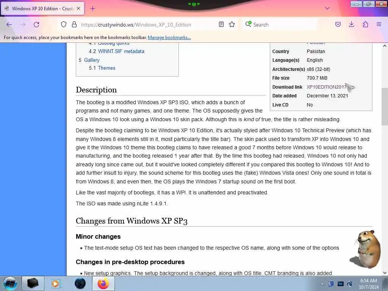388x291 pixels.
Task: Click the File size value 700.7 MiB
Action: click(317, 78)
